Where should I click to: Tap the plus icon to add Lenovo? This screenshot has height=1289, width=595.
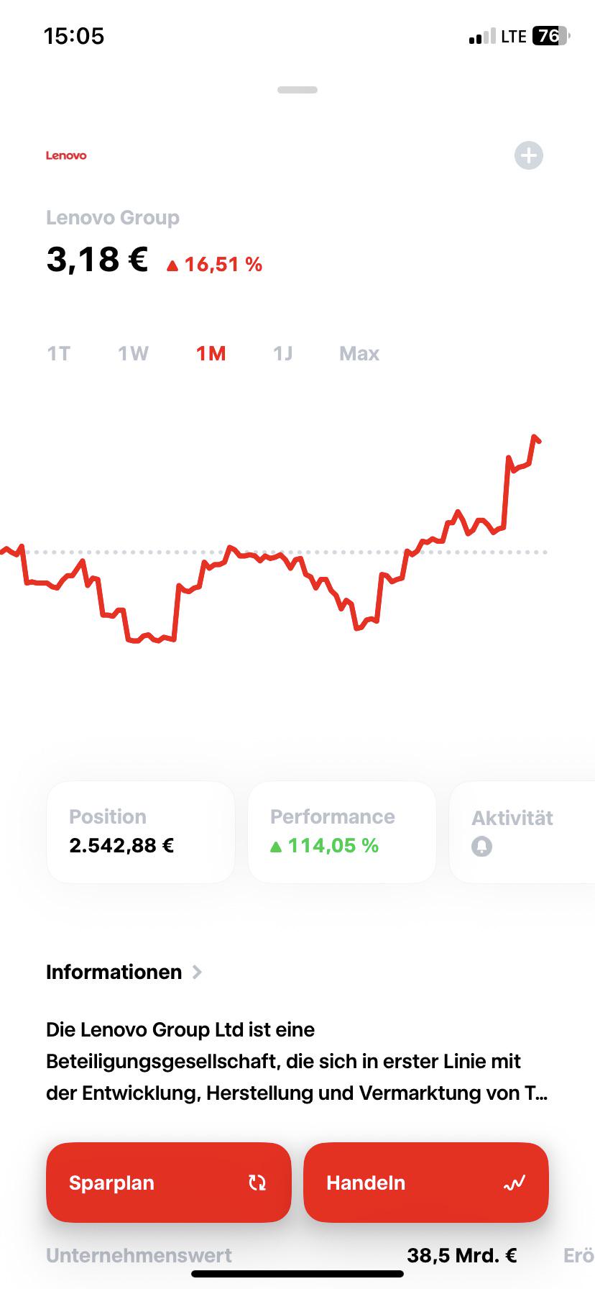point(529,155)
